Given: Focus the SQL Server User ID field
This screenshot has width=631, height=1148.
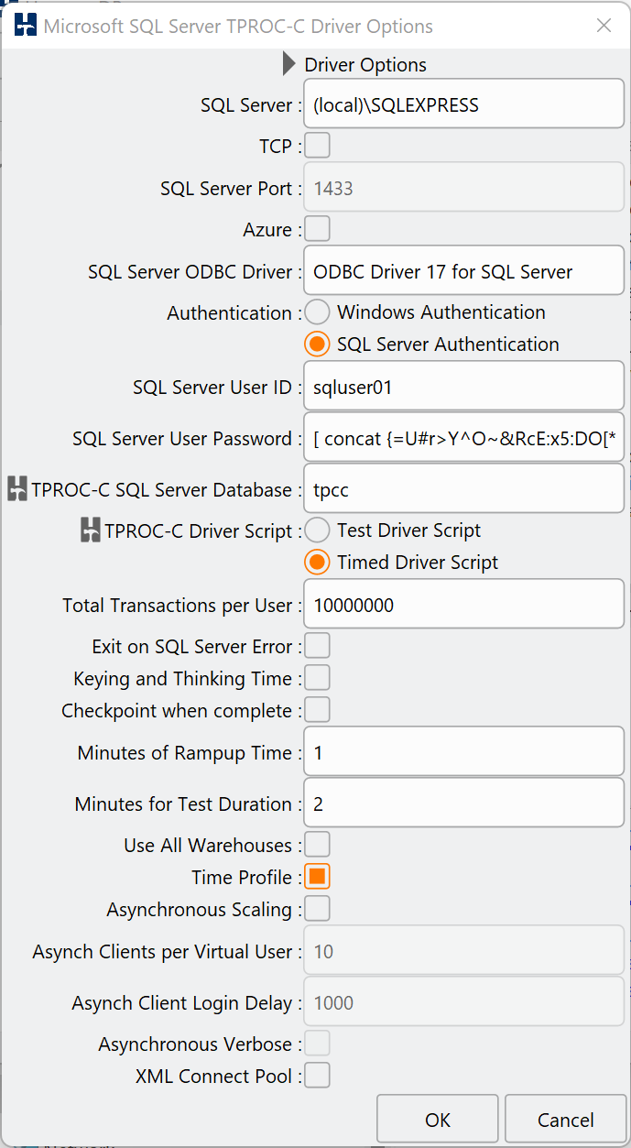Looking at the screenshot, I should (x=463, y=387).
